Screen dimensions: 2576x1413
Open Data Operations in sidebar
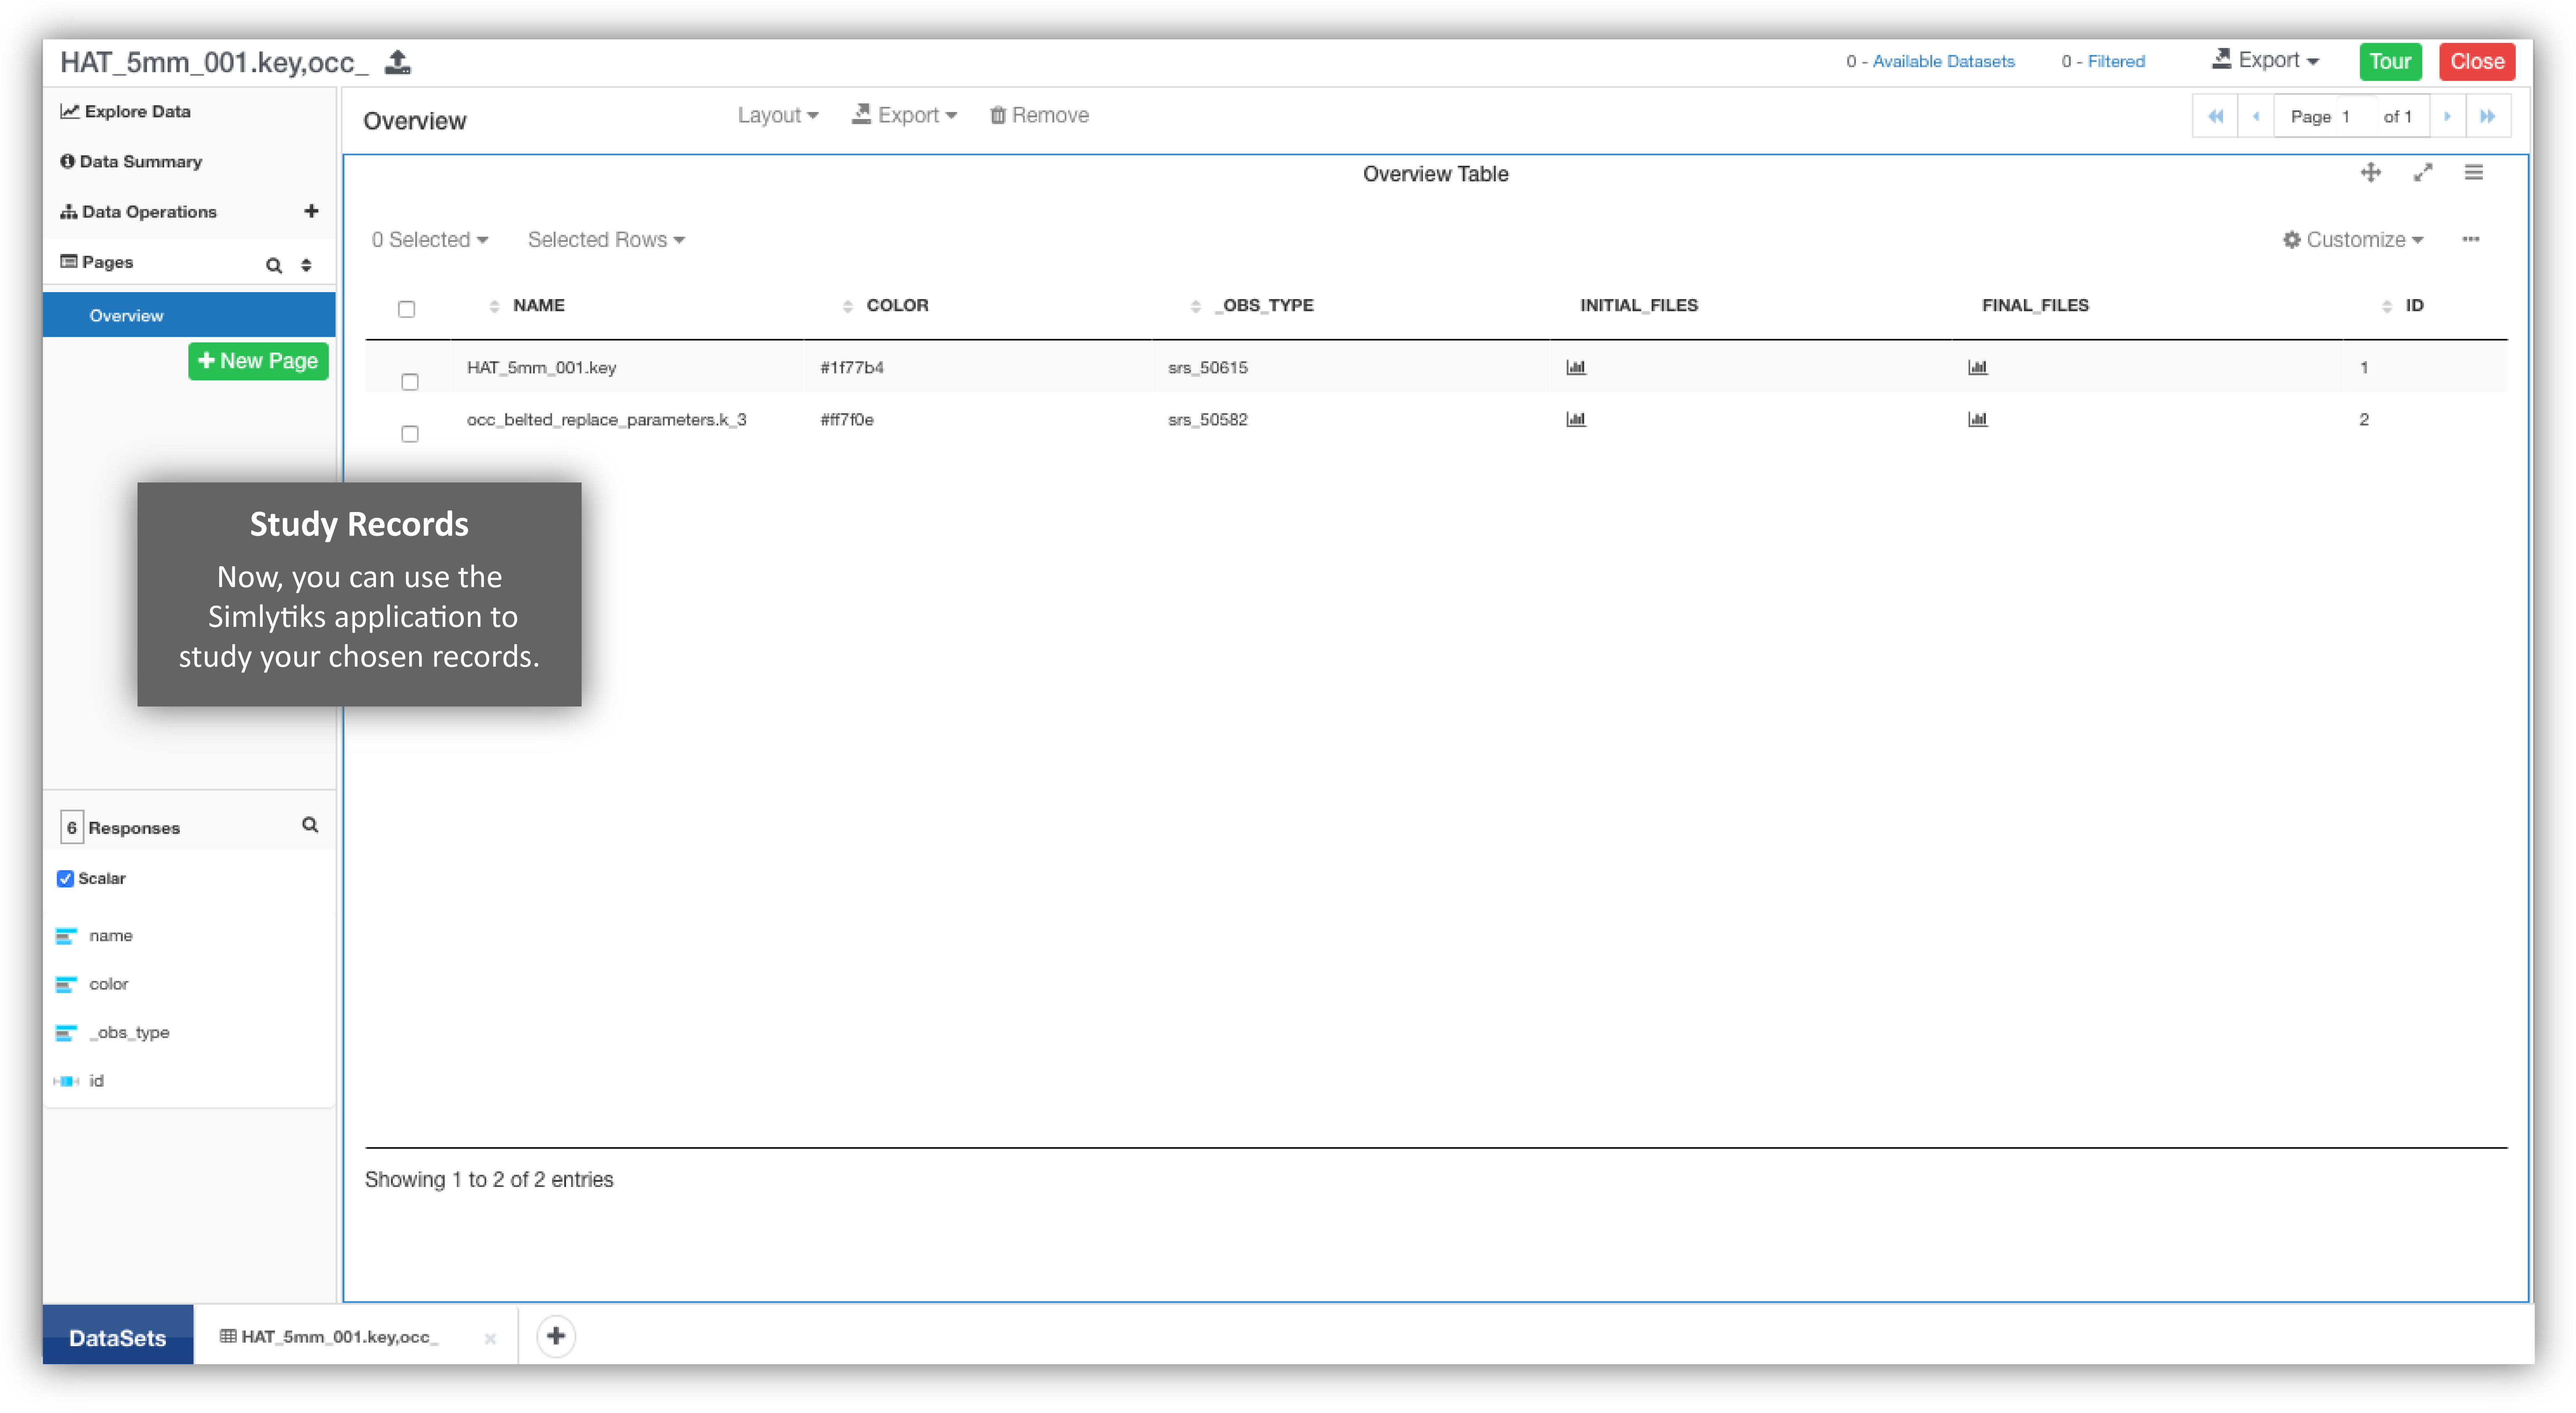[x=139, y=211]
